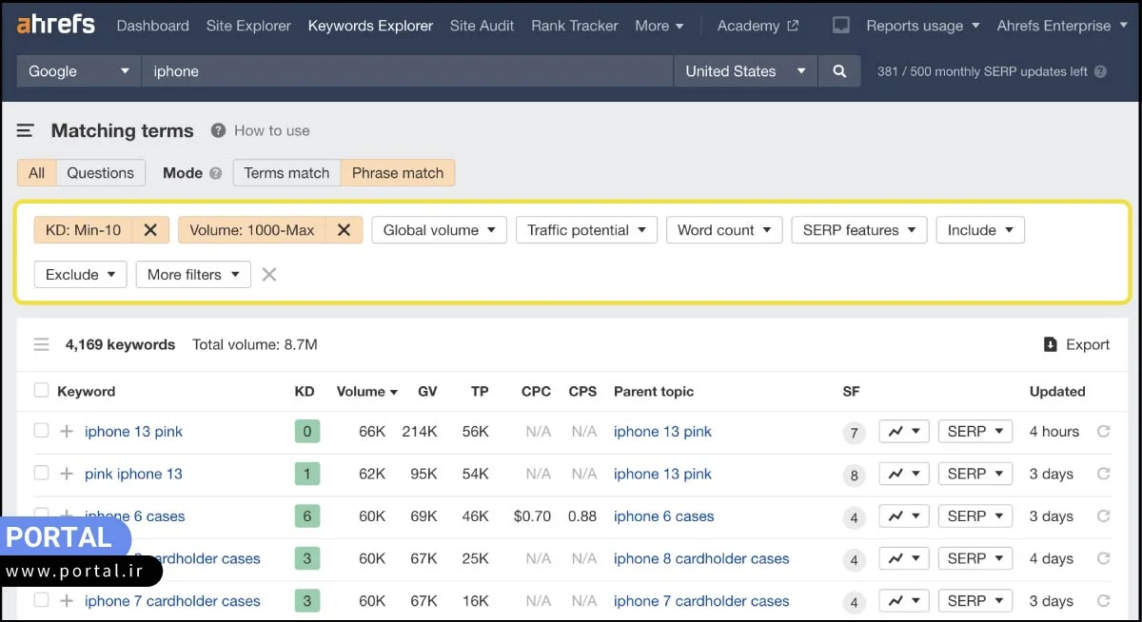Clear all filters with the gray X
The image size is (1142, 622).
coord(269,275)
